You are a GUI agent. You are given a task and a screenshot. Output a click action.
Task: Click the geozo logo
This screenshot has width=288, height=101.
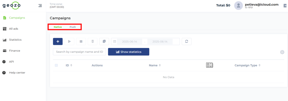coord(11,6)
